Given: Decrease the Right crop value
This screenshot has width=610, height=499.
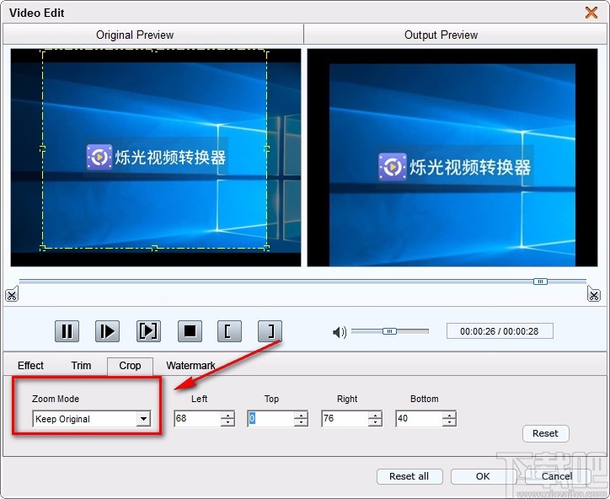Looking at the screenshot, I should tap(375, 422).
